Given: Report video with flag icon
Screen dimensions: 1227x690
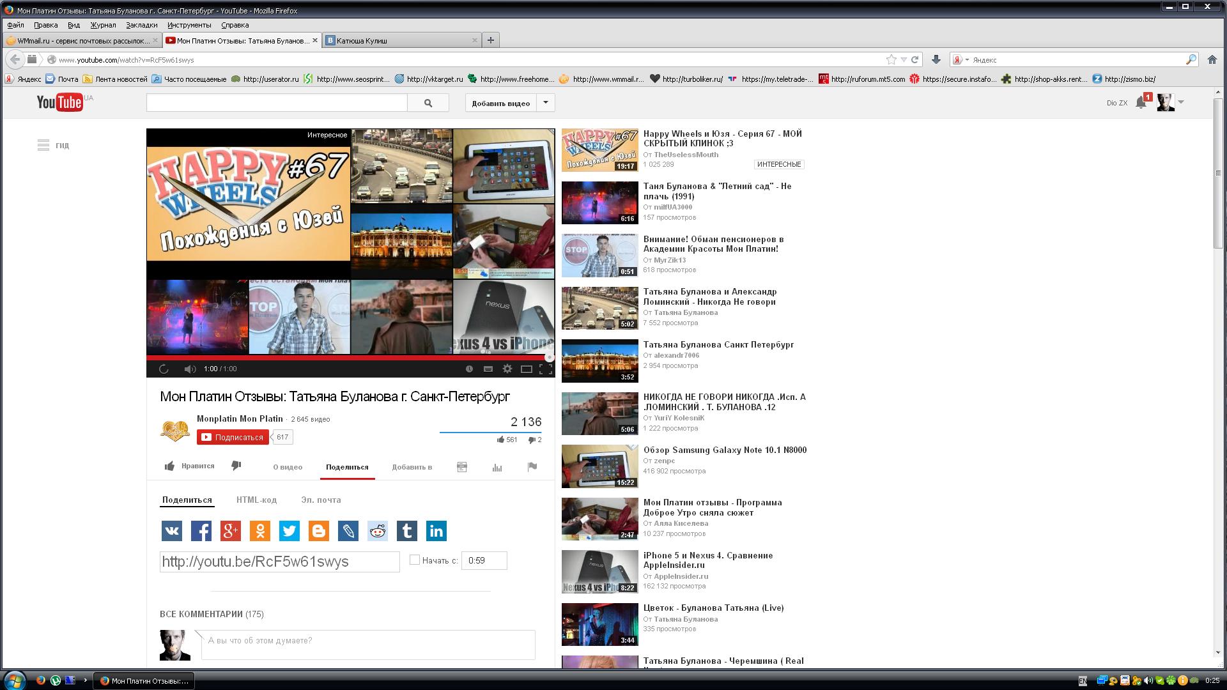Looking at the screenshot, I should click(x=532, y=467).
